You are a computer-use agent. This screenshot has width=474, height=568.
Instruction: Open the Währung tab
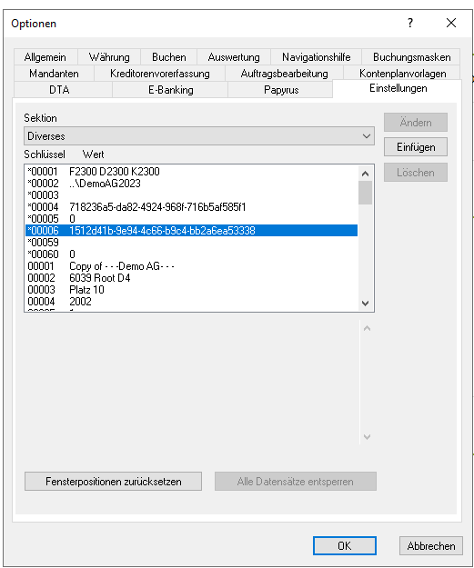tap(109, 57)
